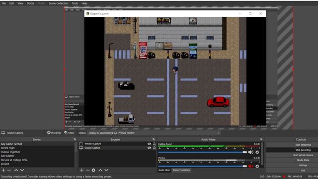Select the Shrink High scene

37,148
